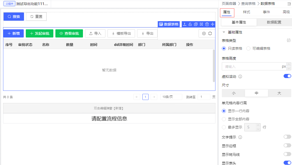Image resolution: width=292 pixels, height=165 pixels.
Task: Collapse the 基础属性 section
Action: 224,32
